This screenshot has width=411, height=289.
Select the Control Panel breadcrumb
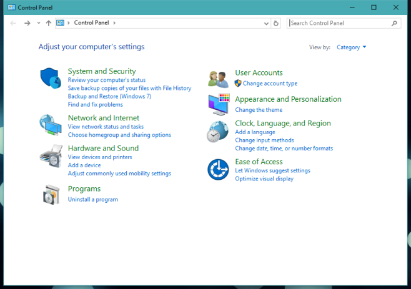91,23
